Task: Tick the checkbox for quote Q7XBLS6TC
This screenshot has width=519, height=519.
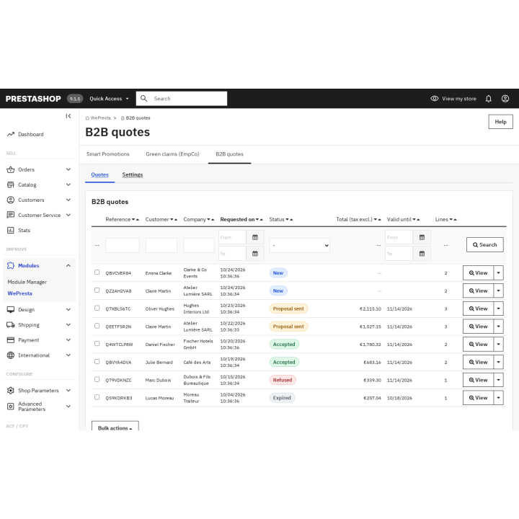Action: (x=97, y=309)
